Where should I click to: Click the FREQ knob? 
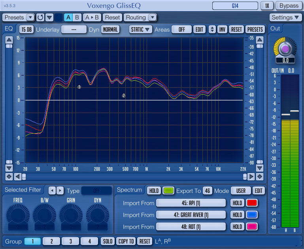(18, 216)
